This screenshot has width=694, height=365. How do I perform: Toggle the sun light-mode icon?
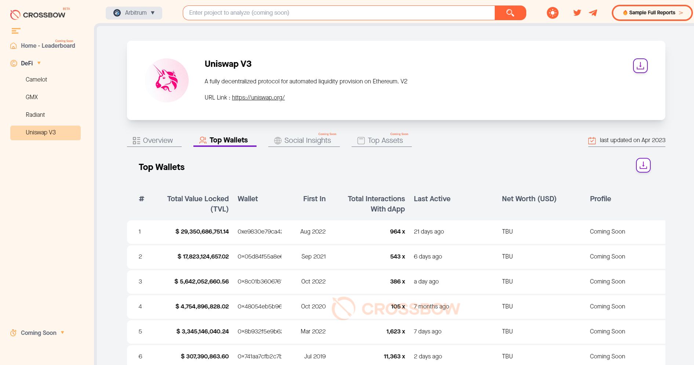coord(552,13)
